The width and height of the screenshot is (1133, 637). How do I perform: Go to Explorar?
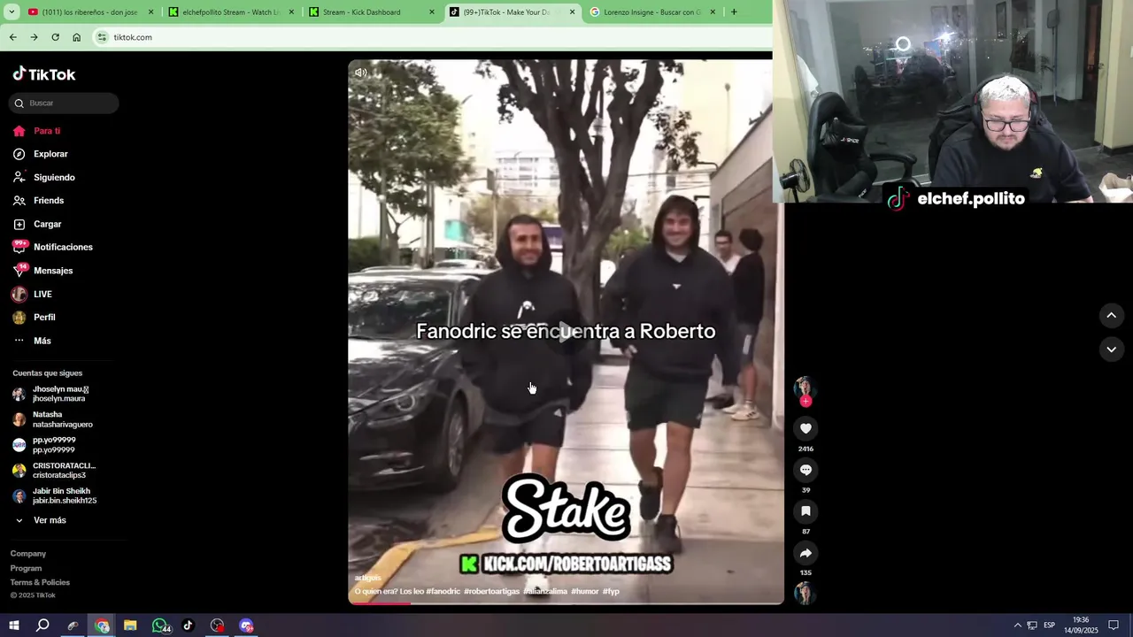click(41, 154)
